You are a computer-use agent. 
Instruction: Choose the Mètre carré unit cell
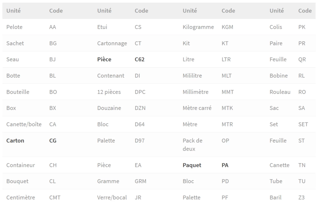(x=197, y=108)
